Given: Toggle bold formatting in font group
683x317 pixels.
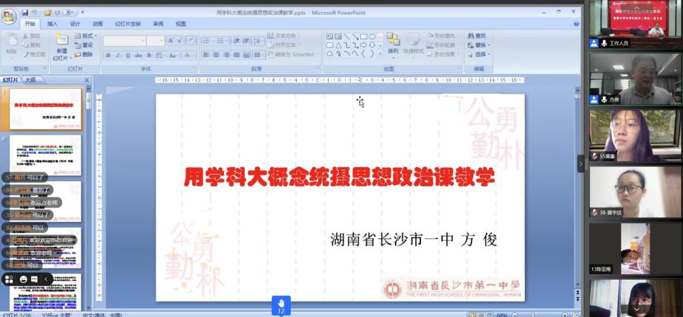Looking at the screenshot, I should [108, 55].
